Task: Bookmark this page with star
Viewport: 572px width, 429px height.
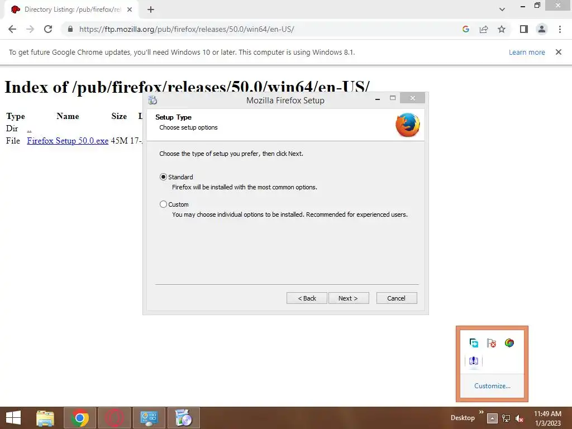Action: [x=502, y=29]
